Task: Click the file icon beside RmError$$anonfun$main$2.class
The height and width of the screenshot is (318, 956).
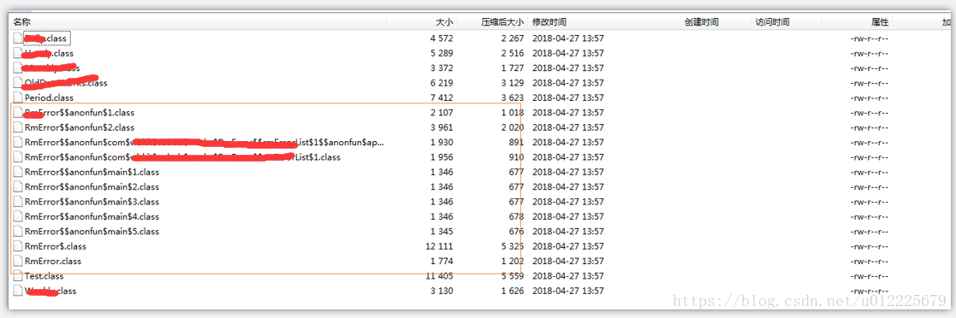Action: [18, 187]
